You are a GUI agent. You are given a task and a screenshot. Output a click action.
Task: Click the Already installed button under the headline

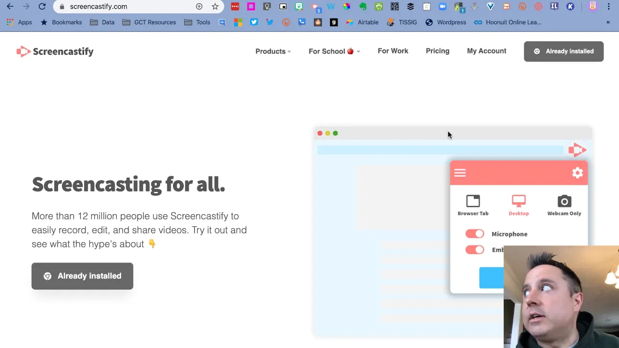82,276
